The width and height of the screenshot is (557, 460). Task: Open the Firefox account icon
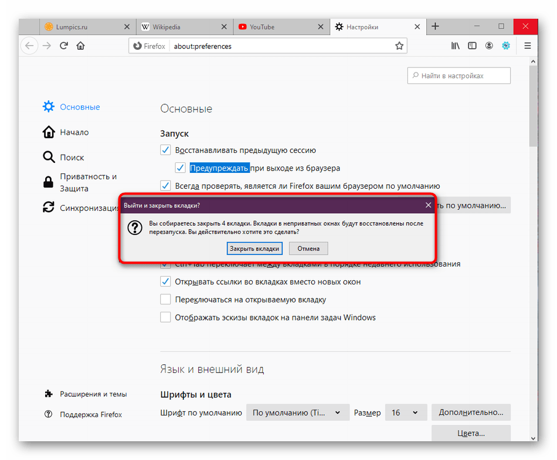[489, 46]
